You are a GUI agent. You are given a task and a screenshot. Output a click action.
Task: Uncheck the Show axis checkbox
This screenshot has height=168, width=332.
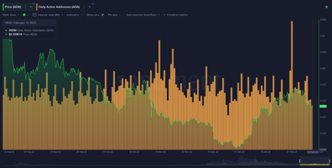(x=102, y=15)
